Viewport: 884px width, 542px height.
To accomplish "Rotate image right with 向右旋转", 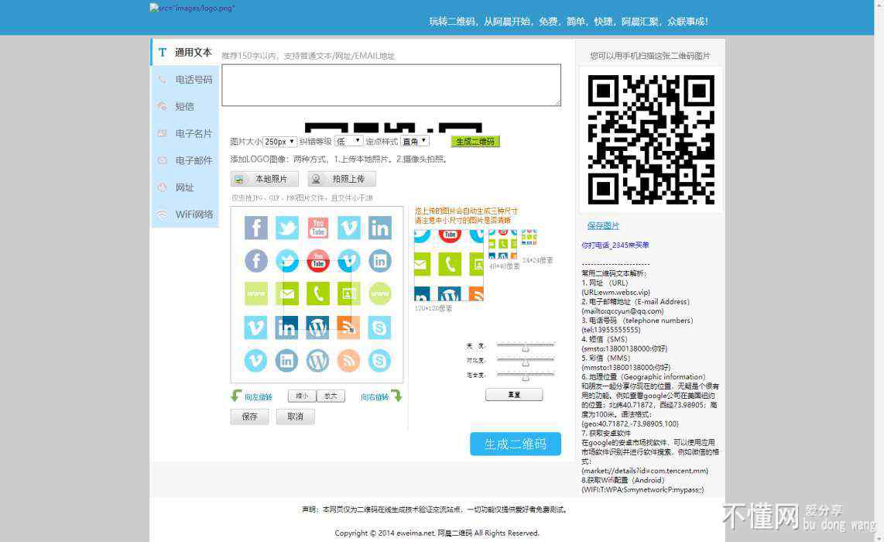I will click(381, 396).
